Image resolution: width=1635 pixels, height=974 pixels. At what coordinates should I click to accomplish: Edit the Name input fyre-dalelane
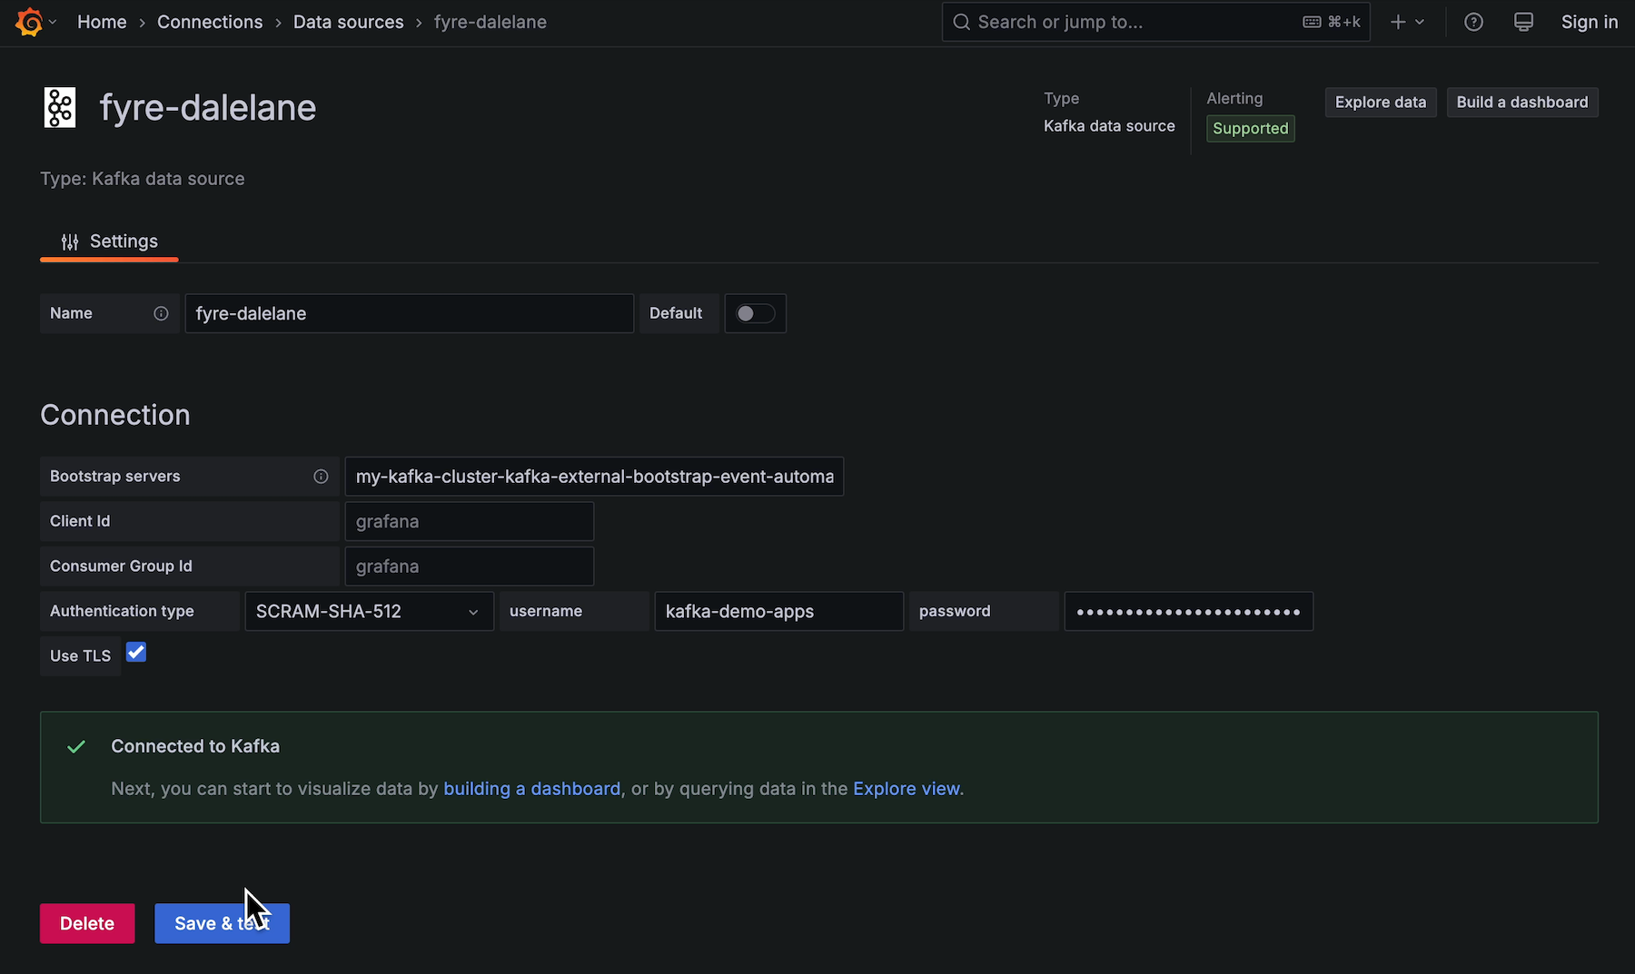[410, 313]
